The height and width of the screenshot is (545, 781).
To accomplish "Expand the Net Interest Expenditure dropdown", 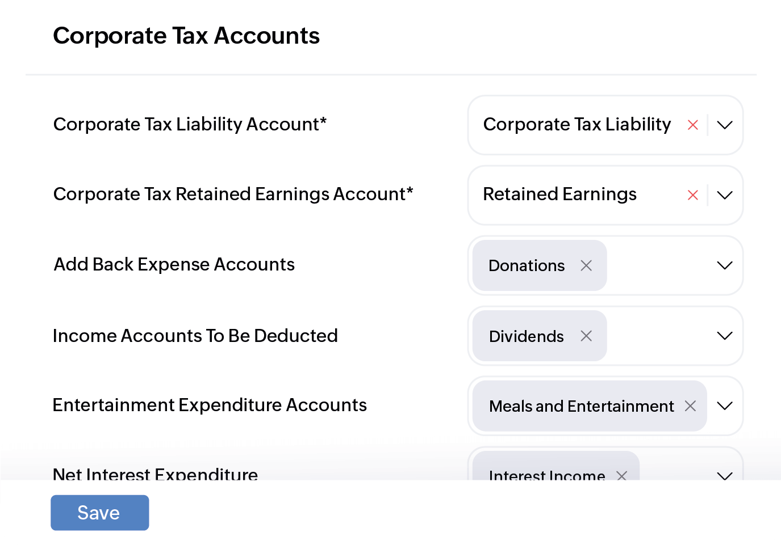I will pyautogui.click(x=724, y=476).
